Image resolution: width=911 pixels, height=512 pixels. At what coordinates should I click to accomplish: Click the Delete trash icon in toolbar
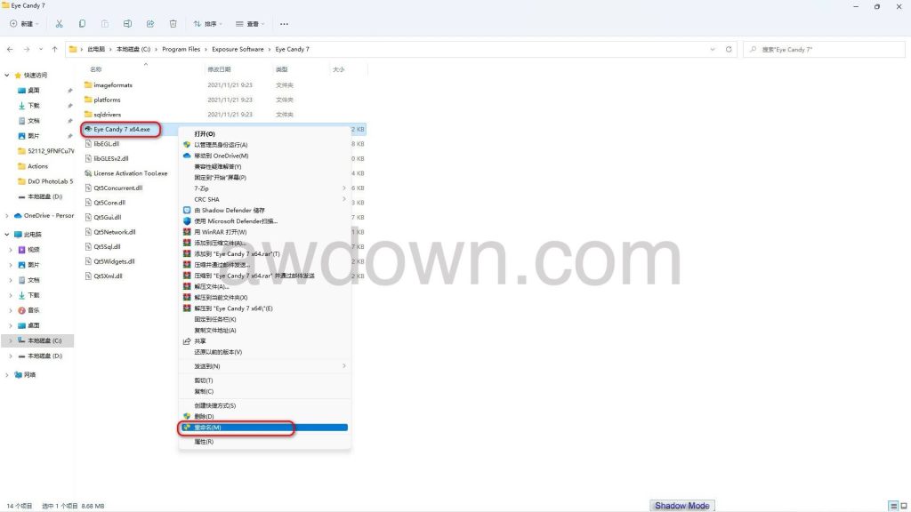(173, 23)
